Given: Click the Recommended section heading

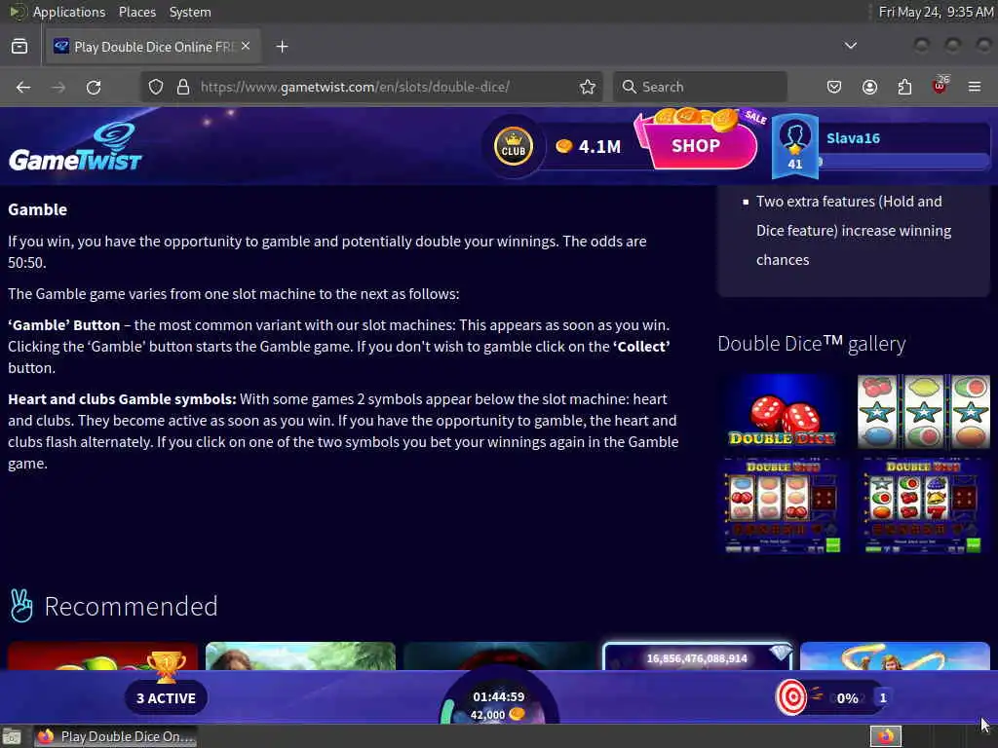Looking at the screenshot, I should pyautogui.click(x=132, y=606).
